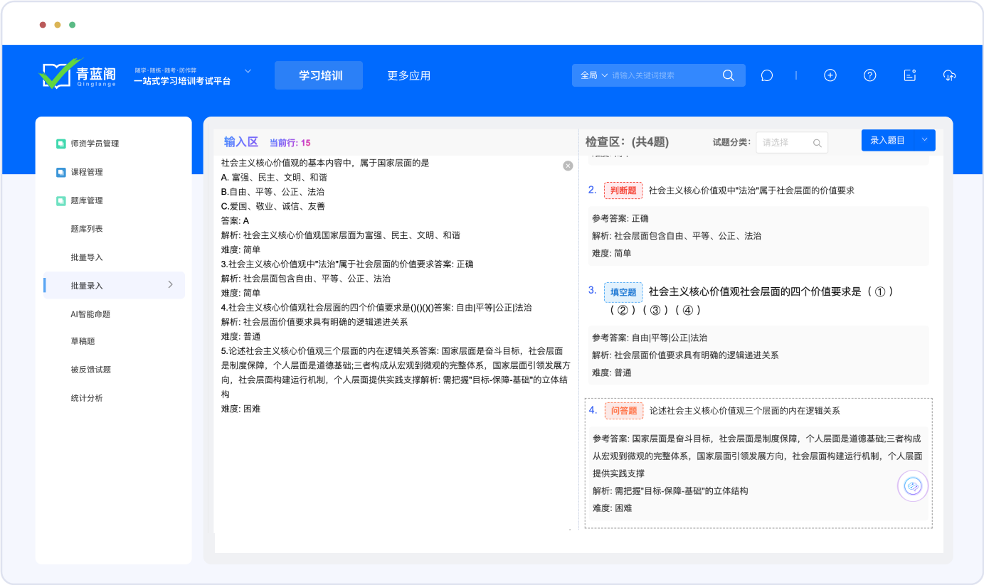The width and height of the screenshot is (984, 585).
Task: Open the 全局 search scope dropdown
Action: tap(594, 75)
